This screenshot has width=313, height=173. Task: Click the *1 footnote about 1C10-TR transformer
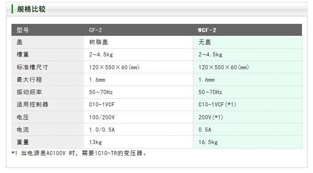pyautogui.click(x=79, y=153)
